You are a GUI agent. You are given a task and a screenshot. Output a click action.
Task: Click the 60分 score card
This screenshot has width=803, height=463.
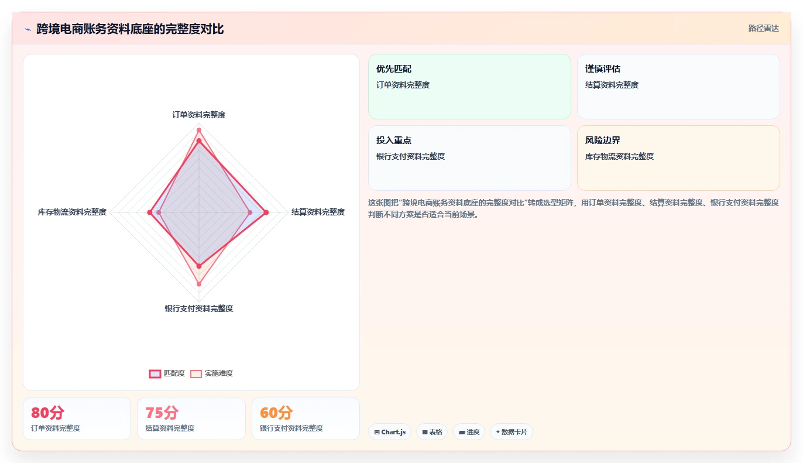306,419
